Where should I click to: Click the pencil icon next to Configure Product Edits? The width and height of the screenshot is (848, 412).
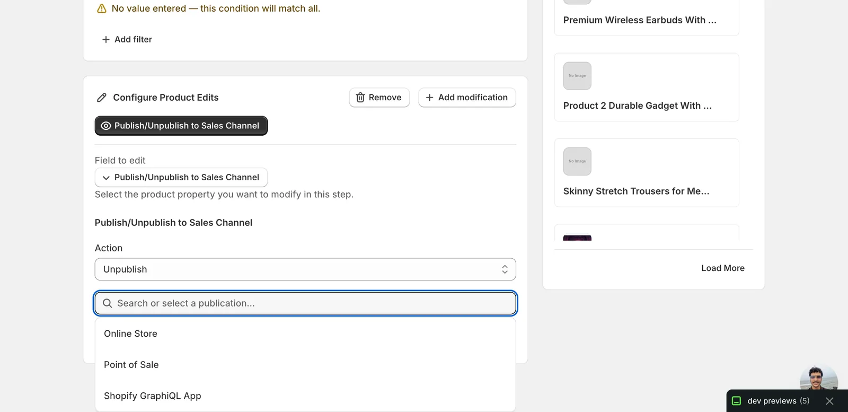click(x=102, y=98)
